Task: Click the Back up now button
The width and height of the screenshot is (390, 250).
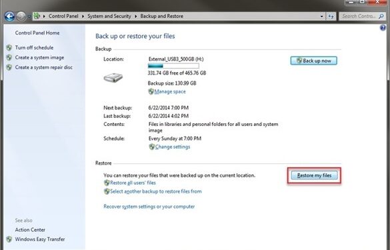Action: pyautogui.click(x=313, y=61)
